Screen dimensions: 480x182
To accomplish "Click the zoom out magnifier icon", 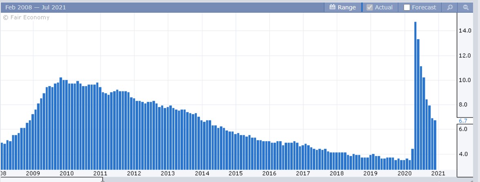I will pyautogui.click(x=466, y=7).
